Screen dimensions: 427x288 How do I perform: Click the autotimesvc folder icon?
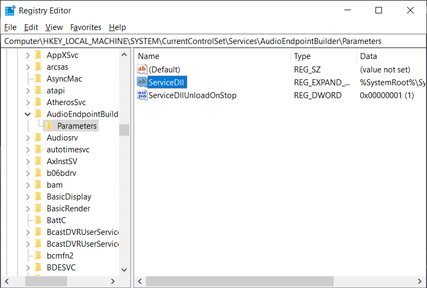[x=39, y=149]
